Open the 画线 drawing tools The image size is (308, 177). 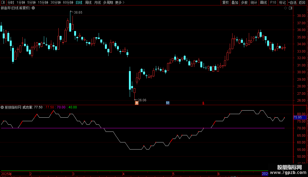coord(263,2)
